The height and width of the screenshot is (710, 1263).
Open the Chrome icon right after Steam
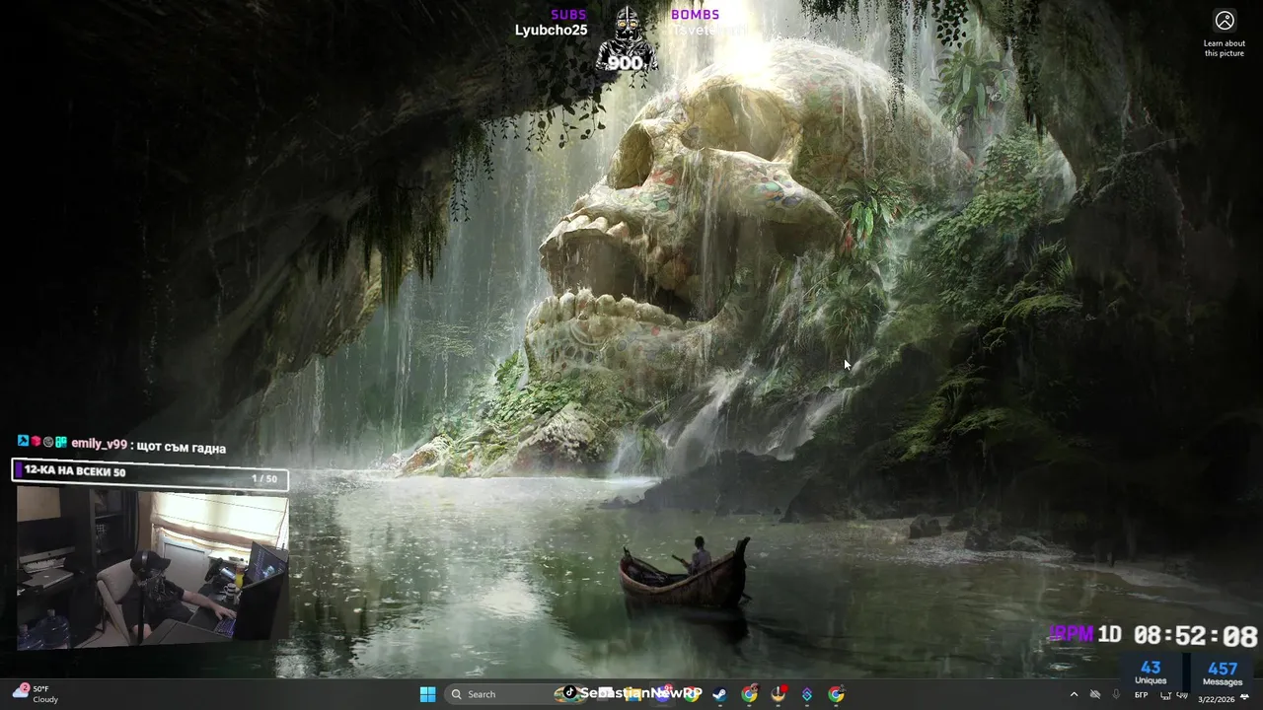[749, 694]
